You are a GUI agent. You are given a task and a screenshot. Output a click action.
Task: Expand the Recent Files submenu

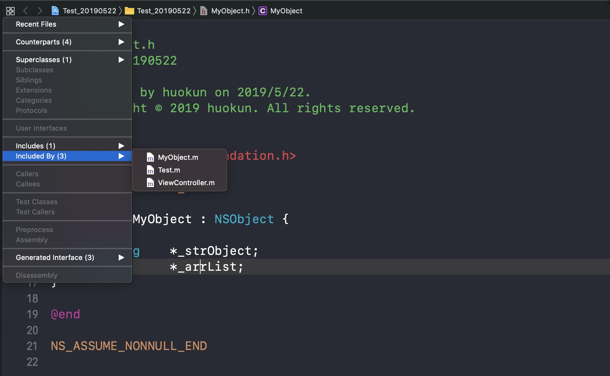click(121, 24)
